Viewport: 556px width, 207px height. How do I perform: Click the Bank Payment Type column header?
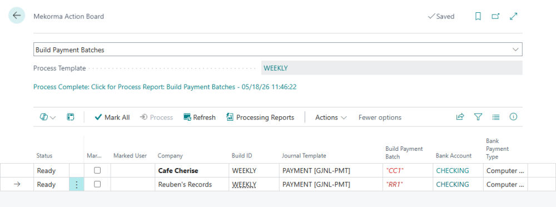click(x=497, y=149)
